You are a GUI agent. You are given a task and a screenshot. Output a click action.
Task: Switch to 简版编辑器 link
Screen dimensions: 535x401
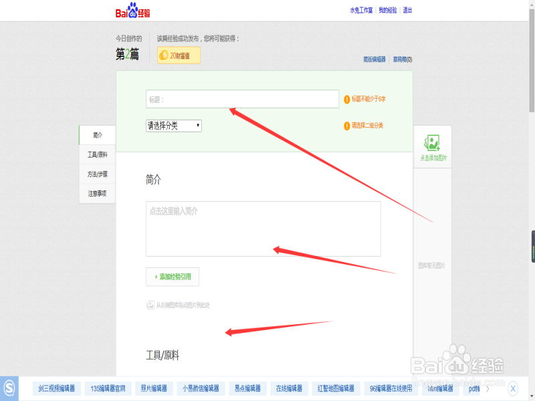(374, 59)
